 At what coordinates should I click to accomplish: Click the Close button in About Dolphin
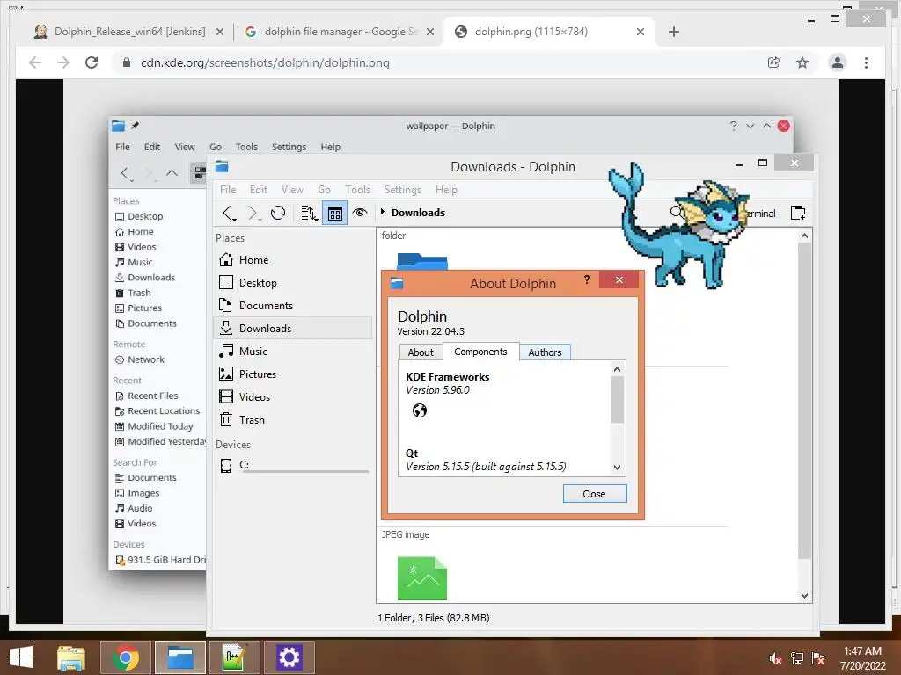click(x=595, y=494)
